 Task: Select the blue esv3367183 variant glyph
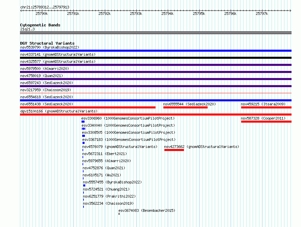pyautogui.click(x=84, y=143)
